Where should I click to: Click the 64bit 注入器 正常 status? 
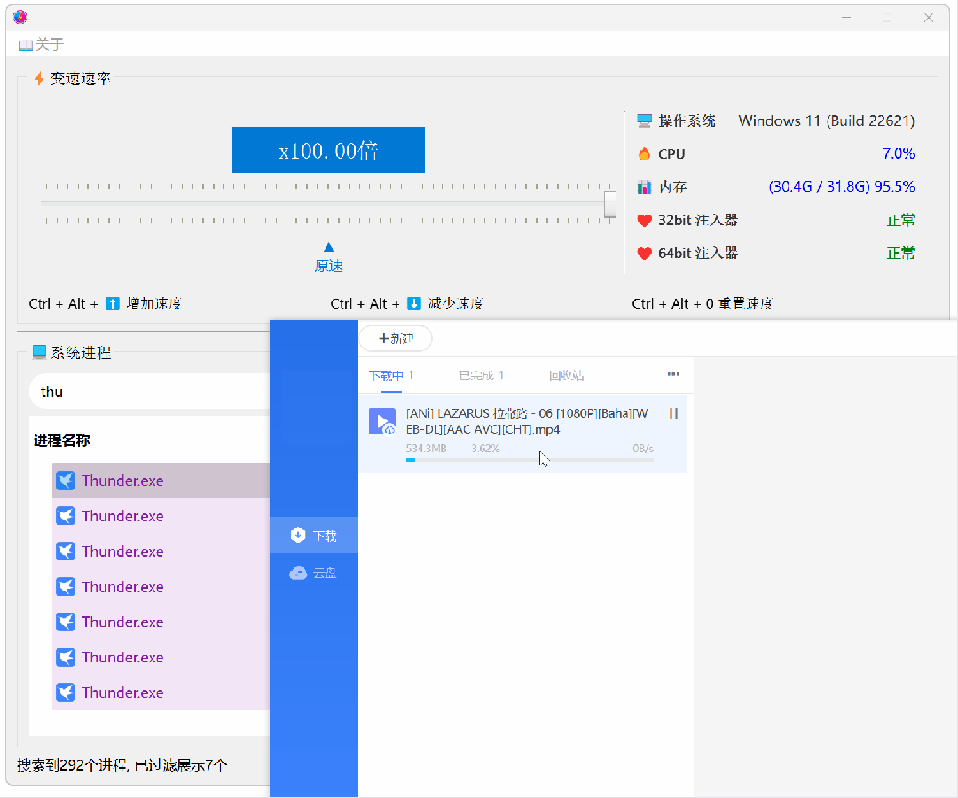coord(900,253)
